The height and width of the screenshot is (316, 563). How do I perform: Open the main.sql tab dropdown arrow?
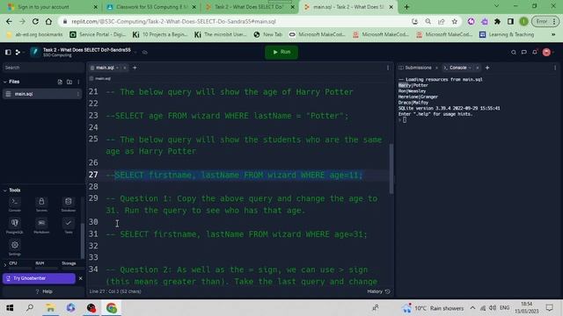[x=117, y=68]
